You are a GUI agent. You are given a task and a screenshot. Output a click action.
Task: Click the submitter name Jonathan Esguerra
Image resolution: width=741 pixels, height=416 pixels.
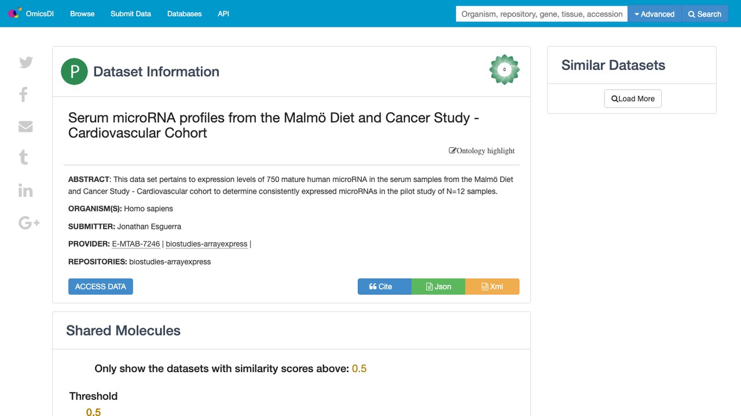(149, 226)
